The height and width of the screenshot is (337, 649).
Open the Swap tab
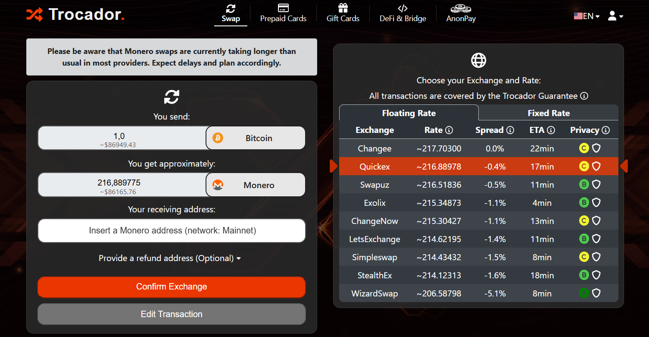231,13
